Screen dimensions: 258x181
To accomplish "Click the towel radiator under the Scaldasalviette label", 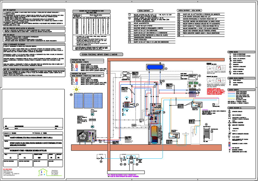I will pyautogui.click(x=207, y=134).
